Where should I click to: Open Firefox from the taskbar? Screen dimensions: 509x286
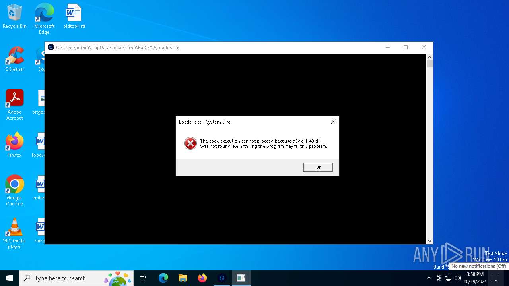[202, 278]
